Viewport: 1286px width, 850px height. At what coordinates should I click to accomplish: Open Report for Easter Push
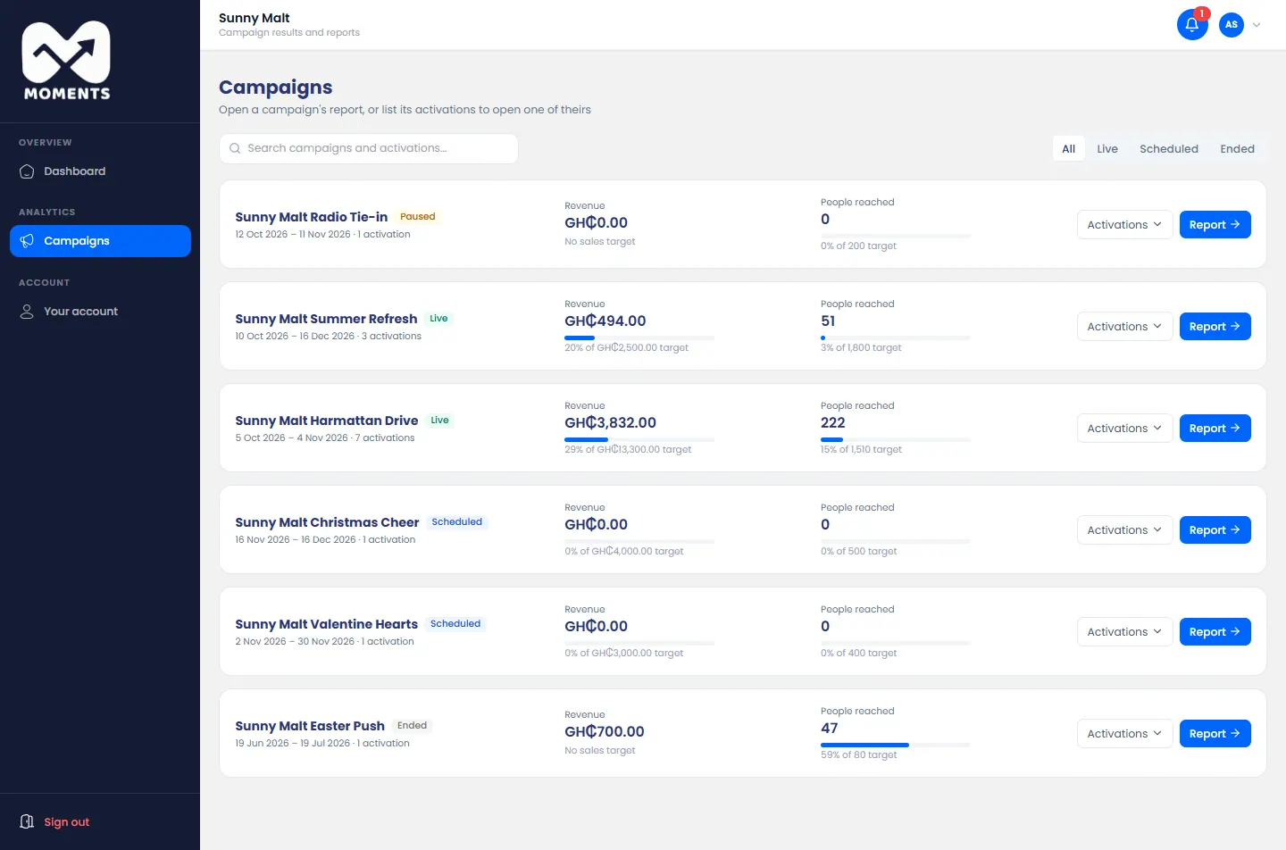pyautogui.click(x=1215, y=734)
